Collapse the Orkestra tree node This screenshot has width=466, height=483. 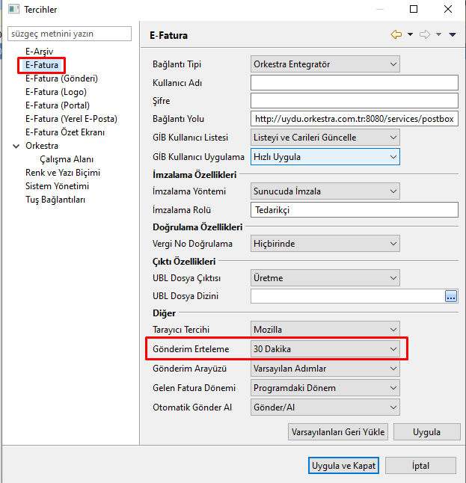pos(16,146)
